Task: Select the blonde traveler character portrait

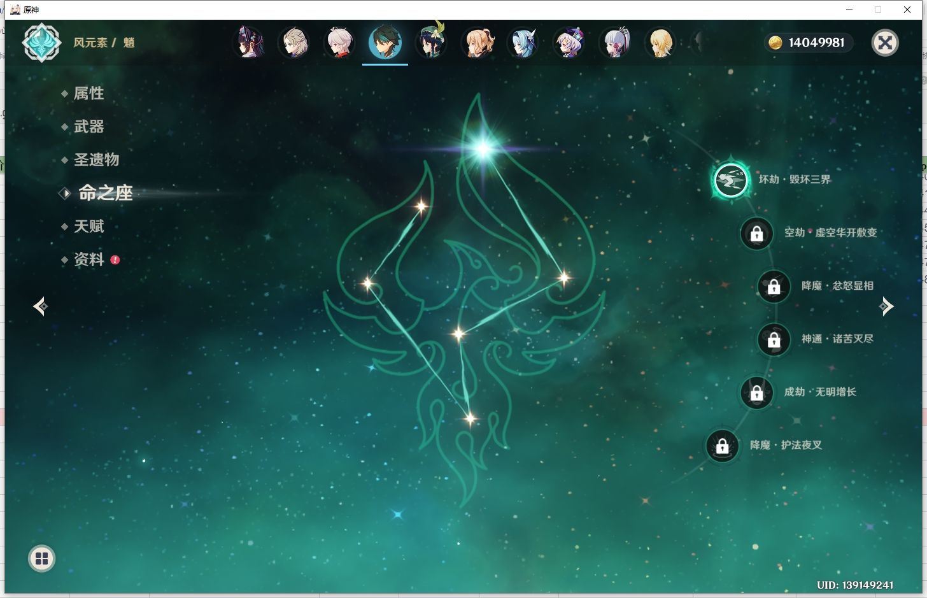Action: click(661, 43)
